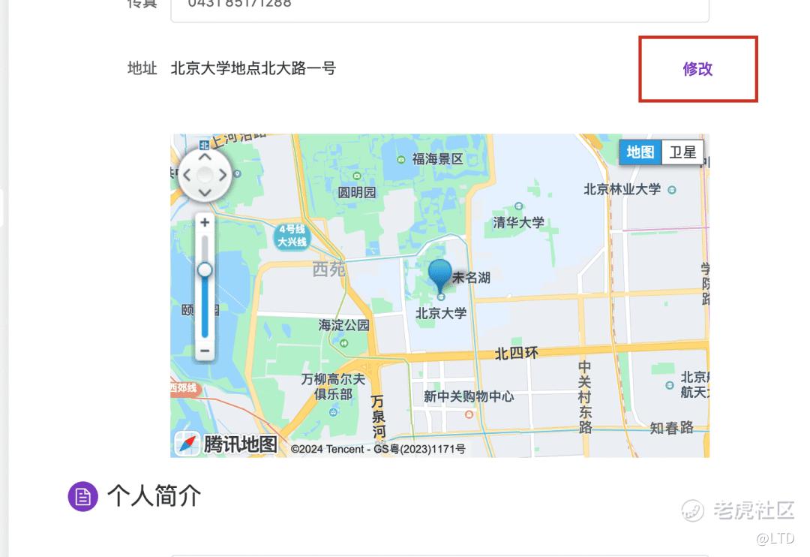This screenshot has width=810, height=557.
Task: Click the 新中关购物中心 map label
Action: [x=469, y=396]
